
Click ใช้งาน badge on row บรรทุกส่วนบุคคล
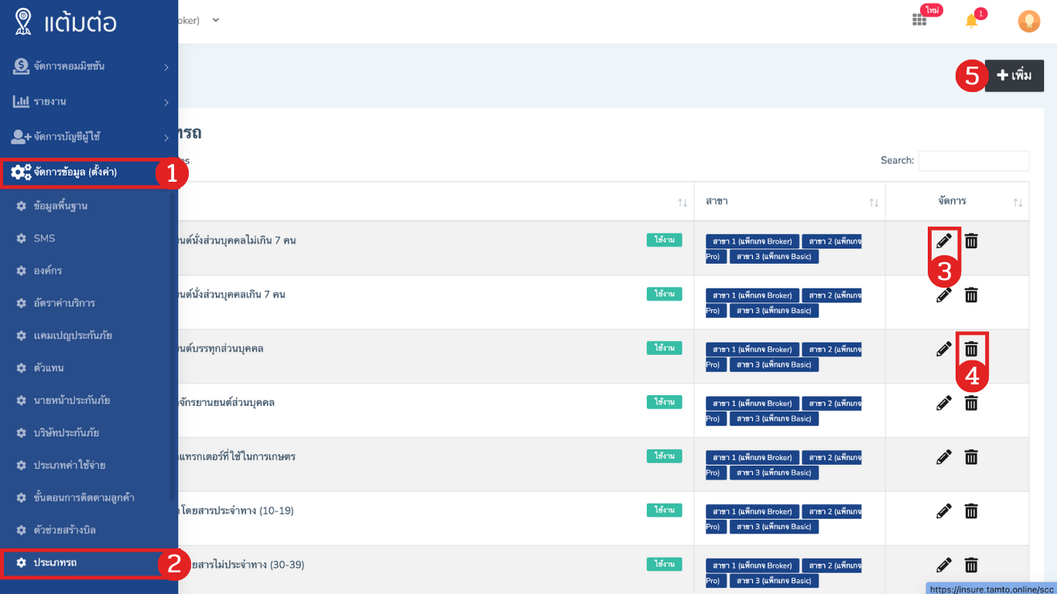tap(664, 348)
